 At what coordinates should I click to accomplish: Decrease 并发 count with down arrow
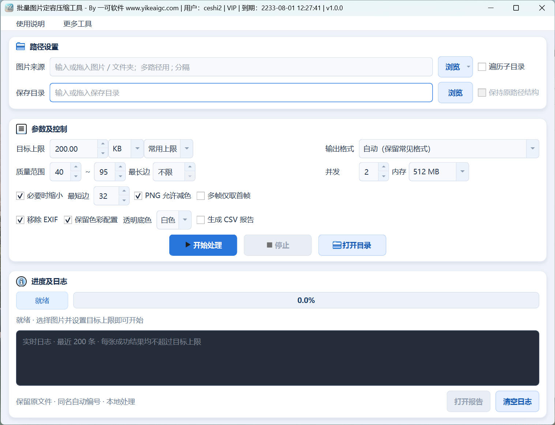(x=383, y=177)
